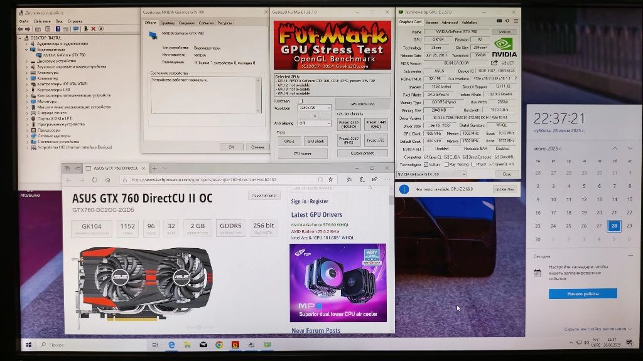Toggle PhysX checkbox in GPU-Z
This screenshot has width=643, height=361.
(473, 165)
